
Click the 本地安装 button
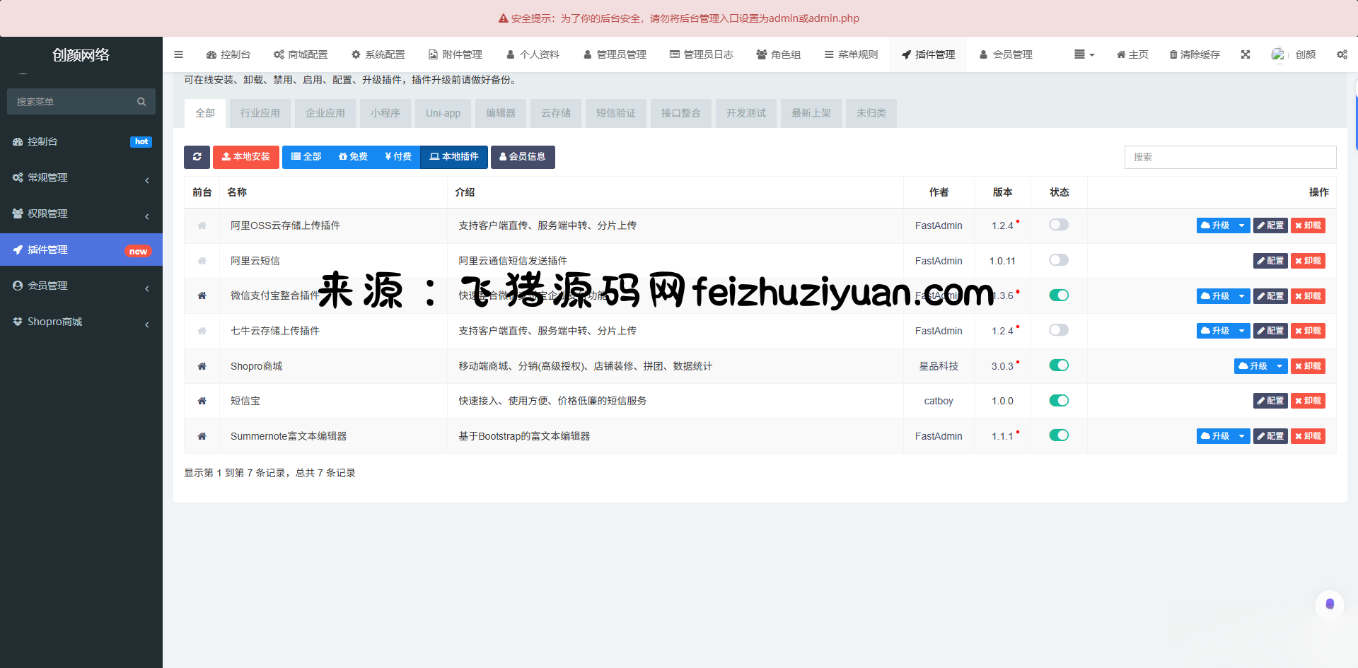click(245, 157)
